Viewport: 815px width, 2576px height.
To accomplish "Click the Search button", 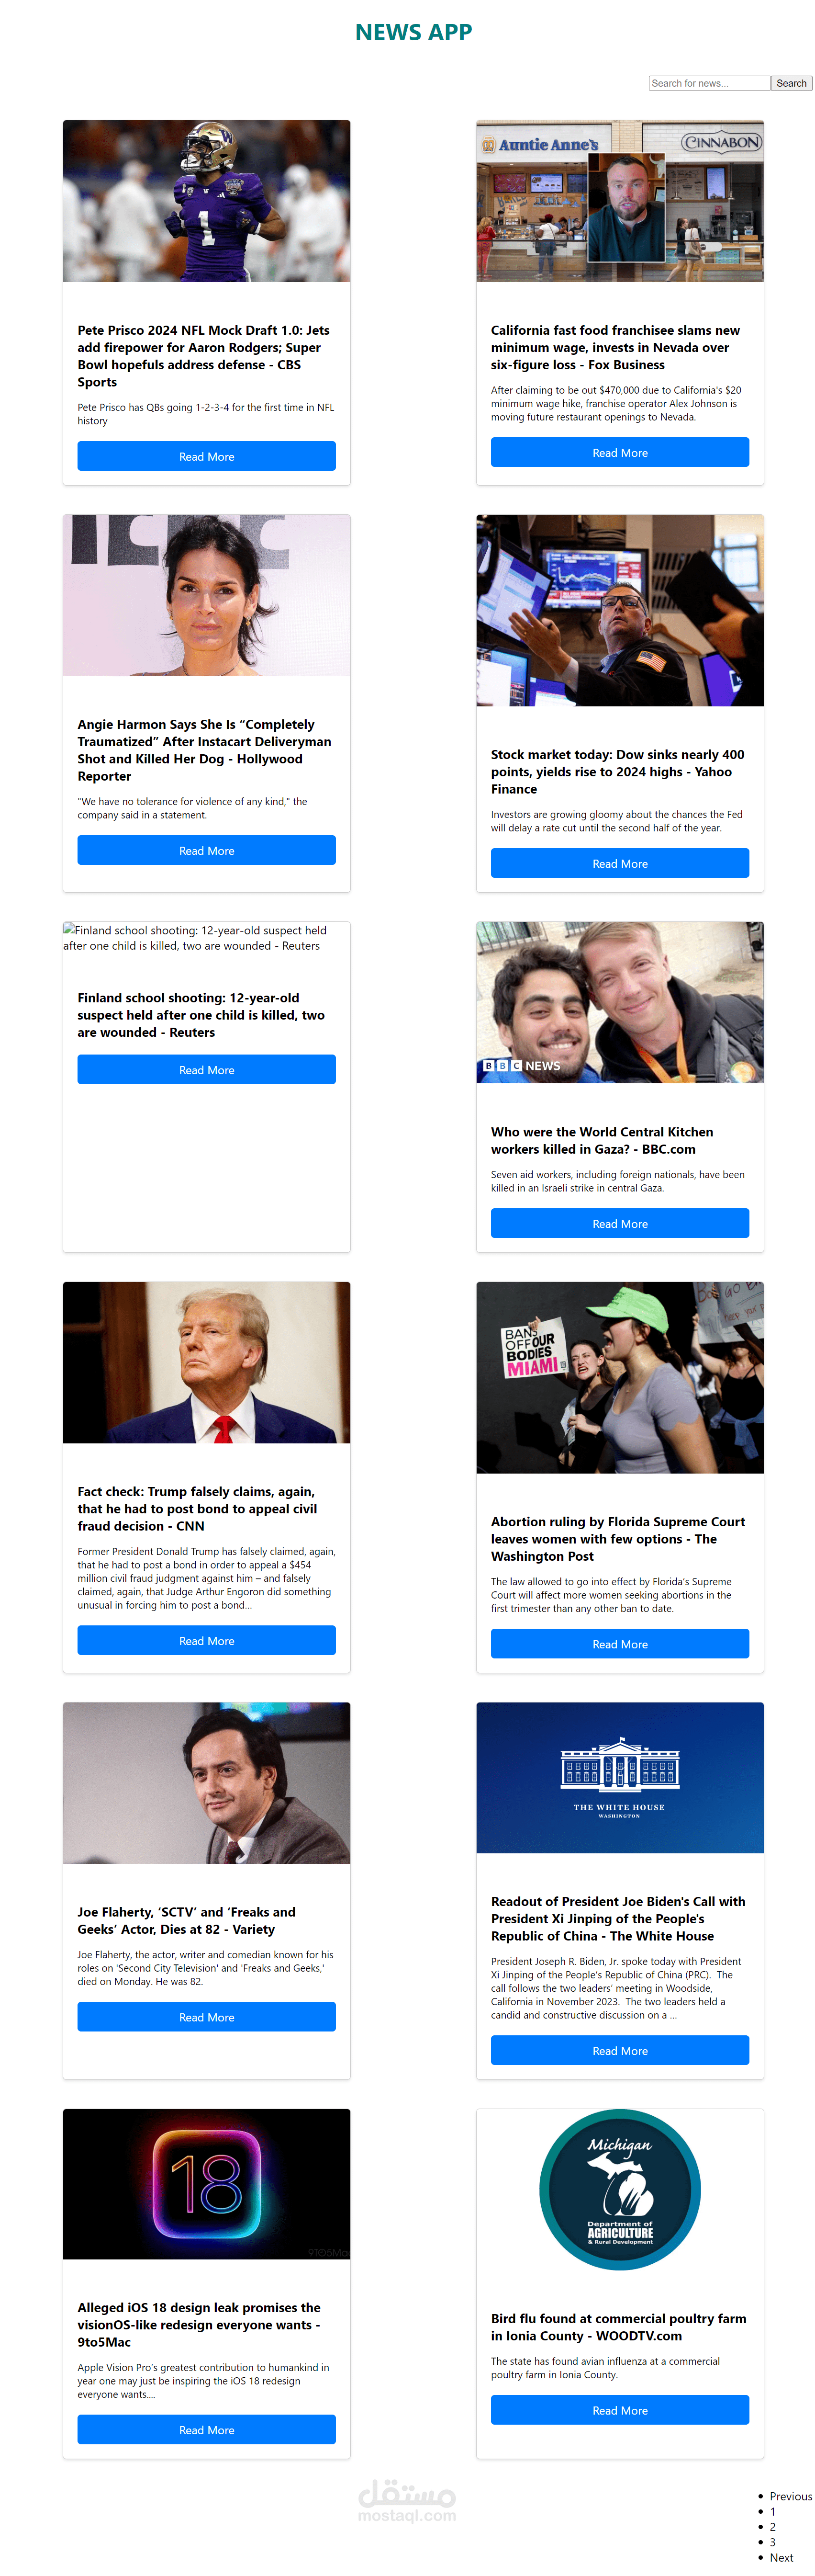I will 791,84.
